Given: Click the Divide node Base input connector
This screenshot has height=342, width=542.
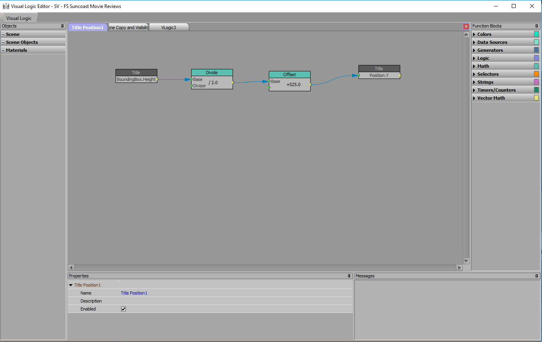Looking at the screenshot, I should (192, 79).
